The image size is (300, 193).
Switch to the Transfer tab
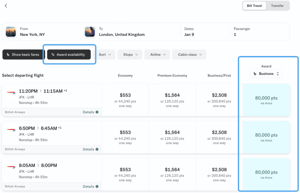[x=277, y=6]
